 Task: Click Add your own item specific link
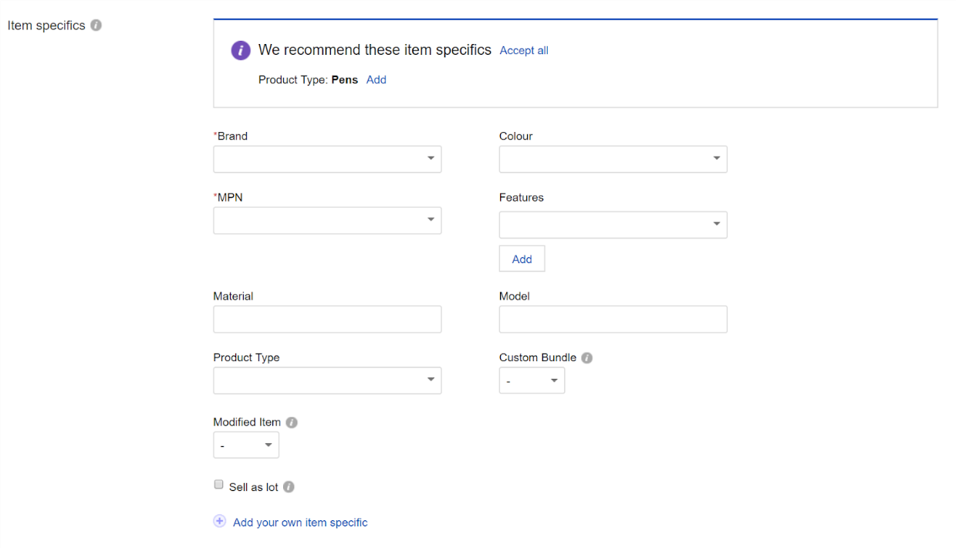[x=300, y=523]
